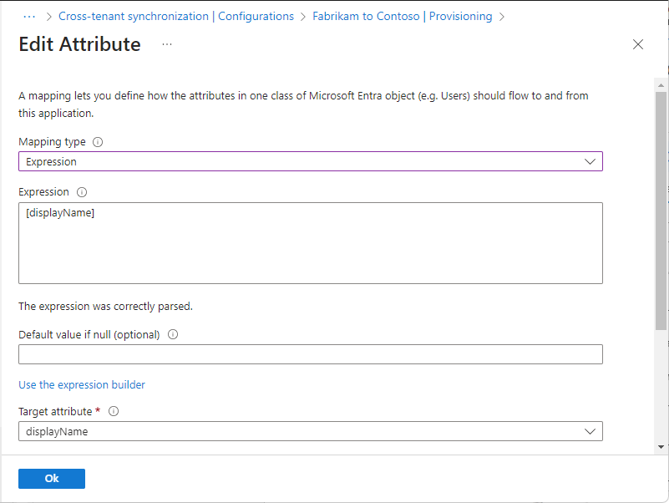Click info icon next to Target attribute
Viewport: 669px width, 503px height.
click(x=114, y=411)
